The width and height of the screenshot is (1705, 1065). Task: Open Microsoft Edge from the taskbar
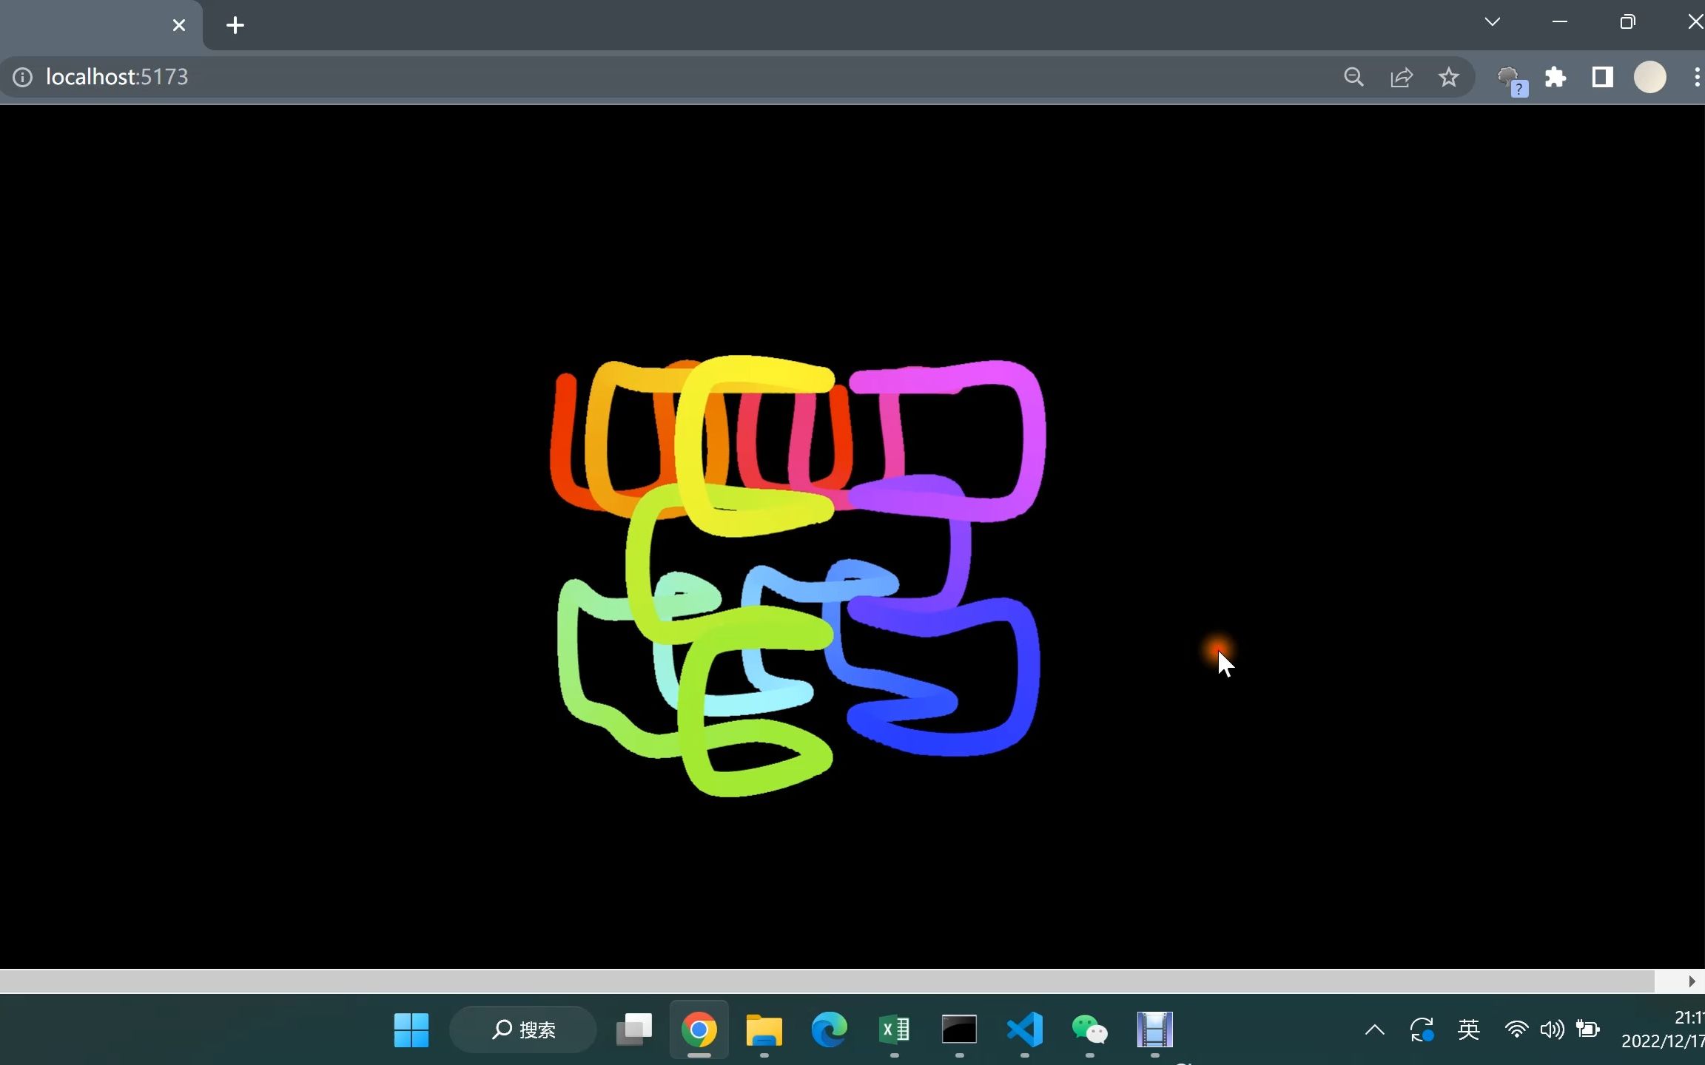pyautogui.click(x=829, y=1029)
